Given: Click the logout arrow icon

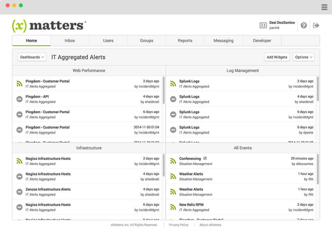Looking at the screenshot, I should 316,25.
